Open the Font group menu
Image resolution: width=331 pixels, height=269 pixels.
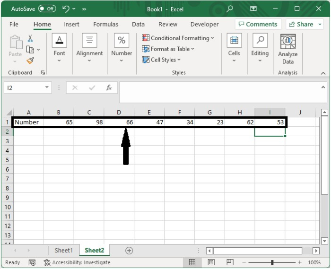pyautogui.click(x=59, y=48)
